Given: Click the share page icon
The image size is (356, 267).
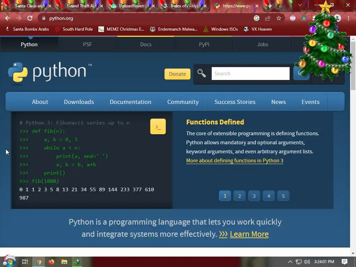Looking at the screenshot, I should 268,18.
